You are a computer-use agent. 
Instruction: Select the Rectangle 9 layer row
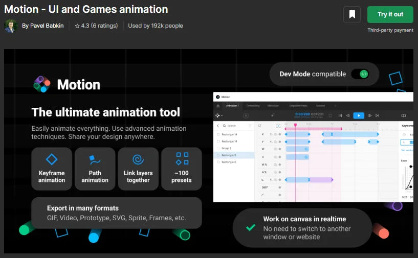click(x=234, y=155)
